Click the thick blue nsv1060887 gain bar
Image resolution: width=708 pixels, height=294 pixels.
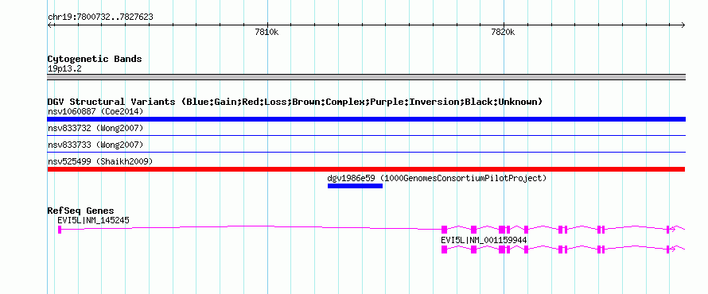click(366, 119)
